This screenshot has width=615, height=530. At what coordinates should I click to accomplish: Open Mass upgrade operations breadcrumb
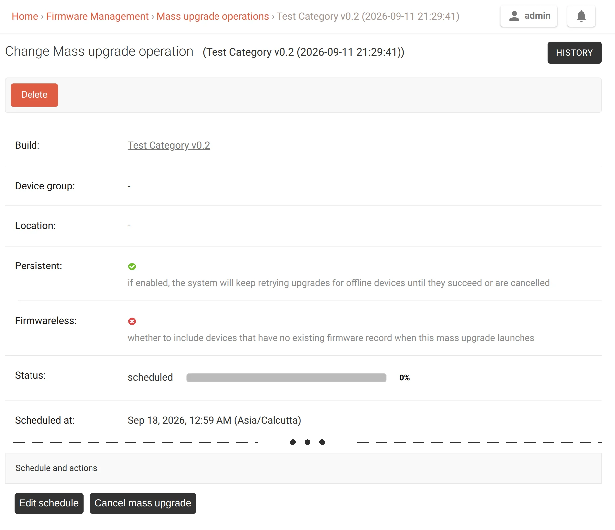[213, 16]
